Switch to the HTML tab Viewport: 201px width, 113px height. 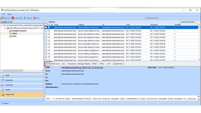coord(102,64)
